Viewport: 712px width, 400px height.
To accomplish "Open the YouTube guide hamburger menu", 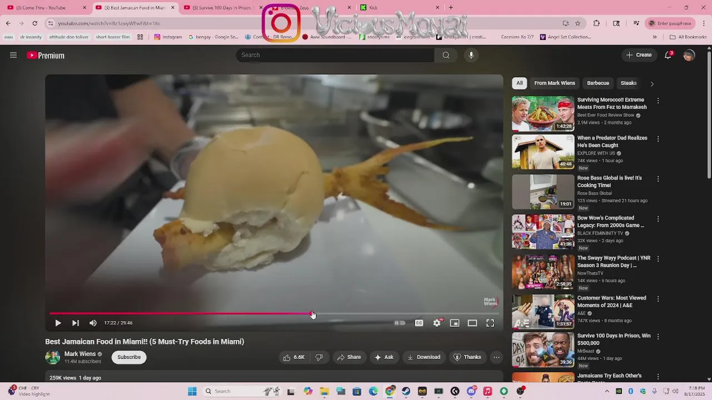I will click(13, 55).
